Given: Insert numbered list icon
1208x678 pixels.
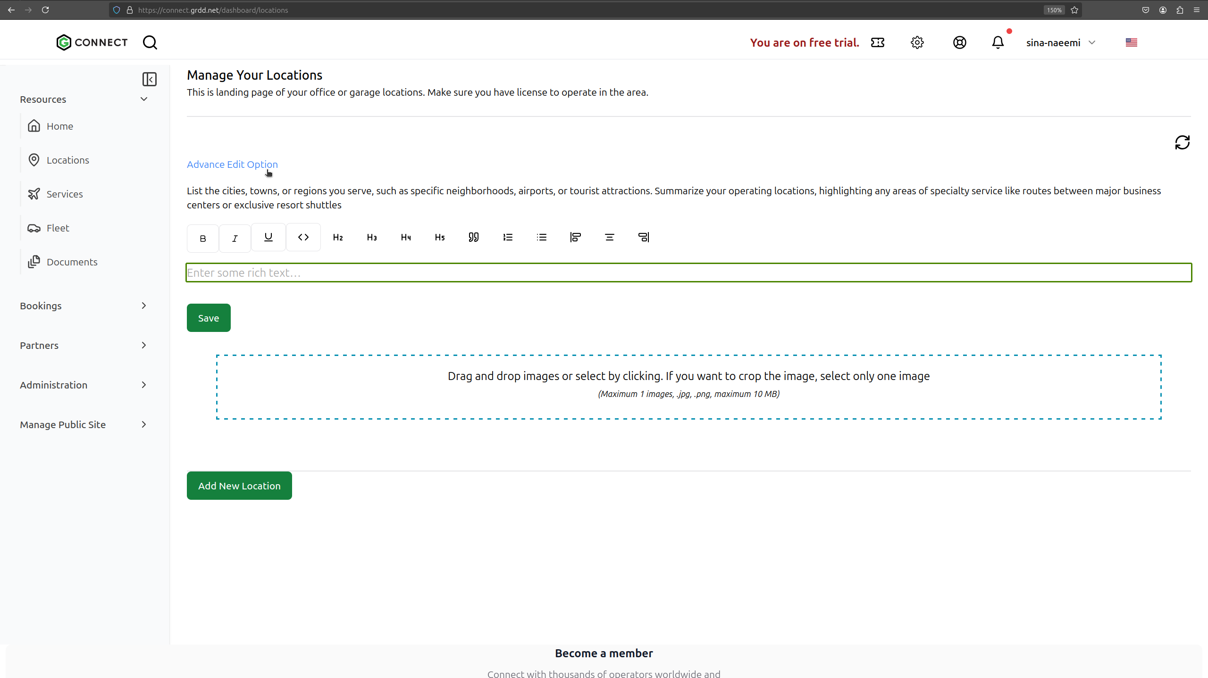Looking at the screenshot, I should click(x=508, y=237).
